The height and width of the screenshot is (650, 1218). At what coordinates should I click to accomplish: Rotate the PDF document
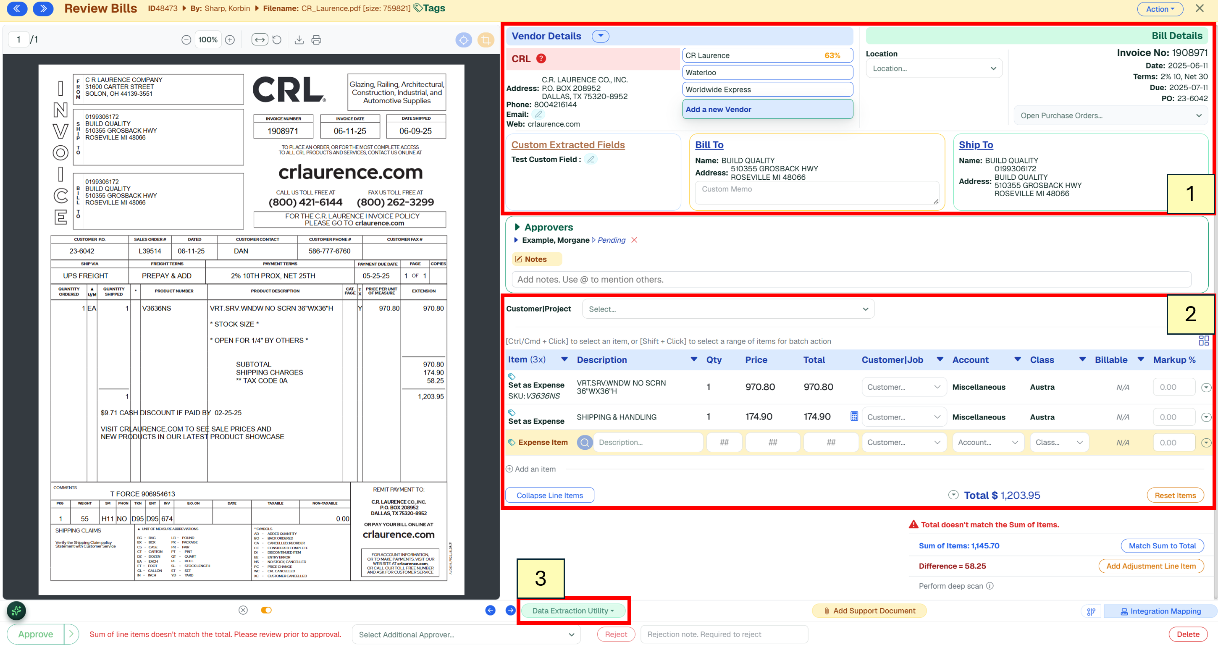tap(277, 40)
